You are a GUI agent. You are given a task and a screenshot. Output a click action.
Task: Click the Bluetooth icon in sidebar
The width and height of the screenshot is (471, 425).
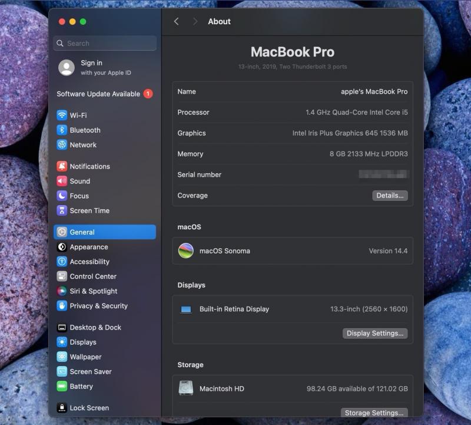pyautogui.click(x=62, y=130)
